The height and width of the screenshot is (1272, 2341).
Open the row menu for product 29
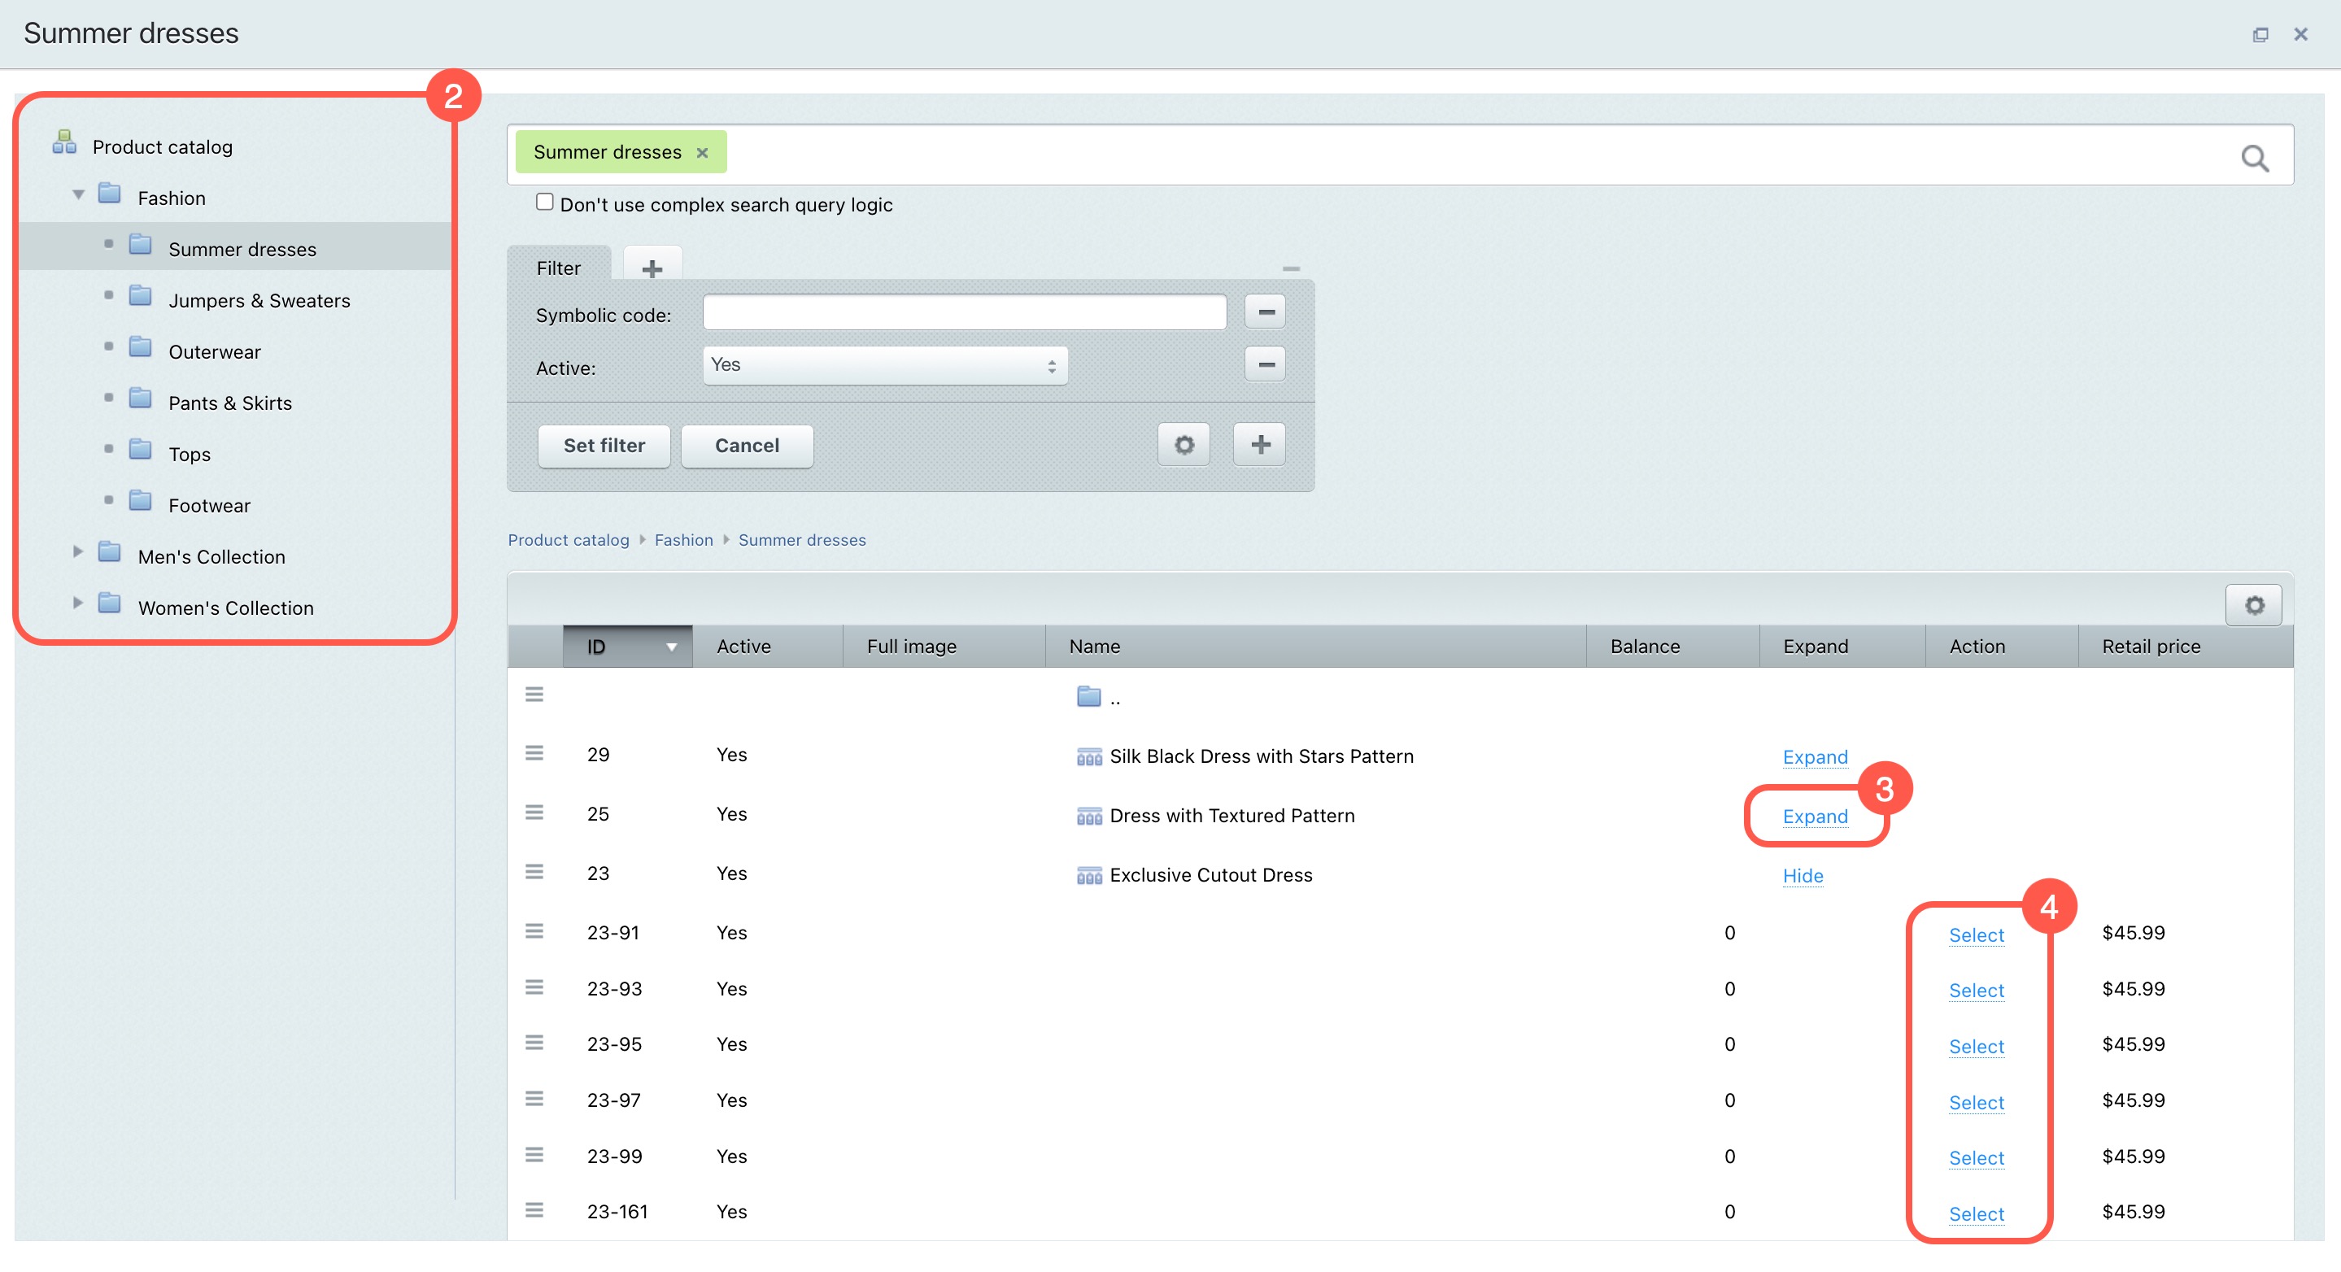click(x=534, y=754)
